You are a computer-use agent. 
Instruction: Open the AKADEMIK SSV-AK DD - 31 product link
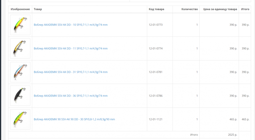coord(71,72)
